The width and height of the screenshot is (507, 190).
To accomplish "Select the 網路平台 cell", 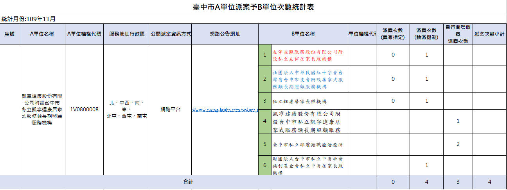I will coord(171,110).
